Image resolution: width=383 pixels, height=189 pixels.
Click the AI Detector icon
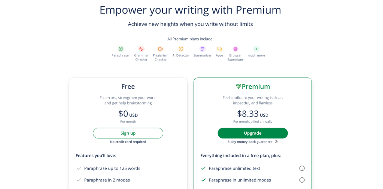pyautogui.click(x=181, y=49)
